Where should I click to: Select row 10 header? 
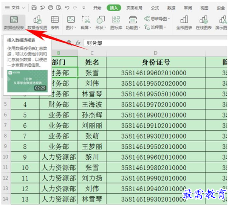pos(6,157)
